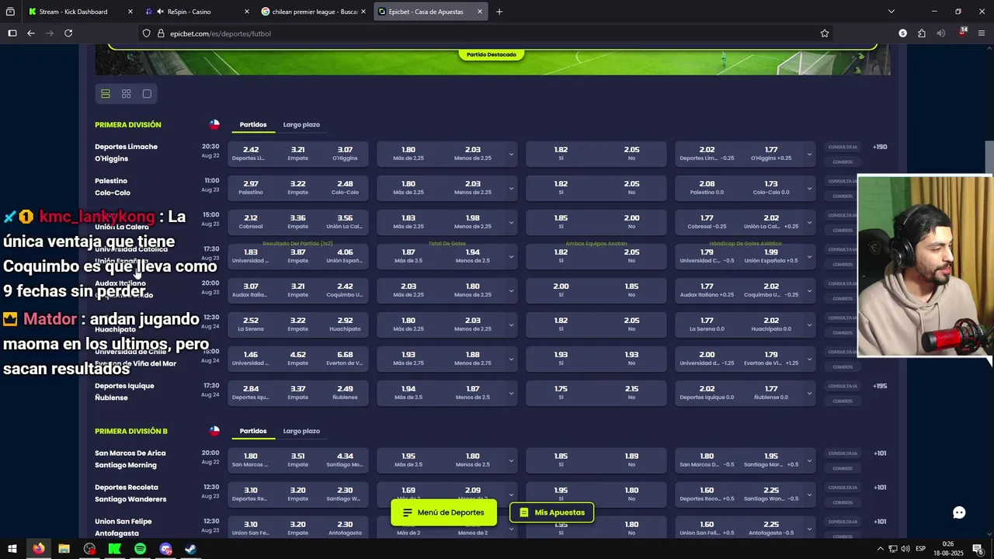The image size is (994, 559).
Task: Open the Firefox hamburger application menu
Action: [x=982, y=33]
